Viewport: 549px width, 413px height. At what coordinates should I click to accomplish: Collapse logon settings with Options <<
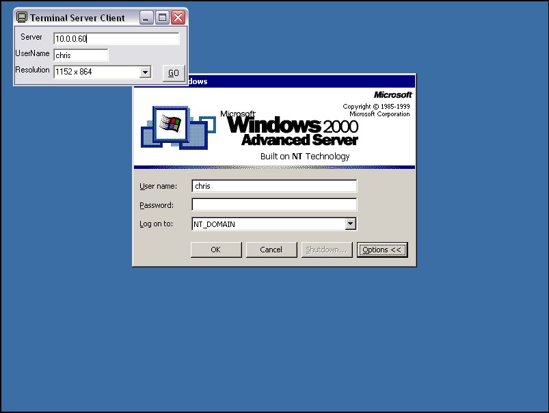pyautogui.click(x=382, y=250)
